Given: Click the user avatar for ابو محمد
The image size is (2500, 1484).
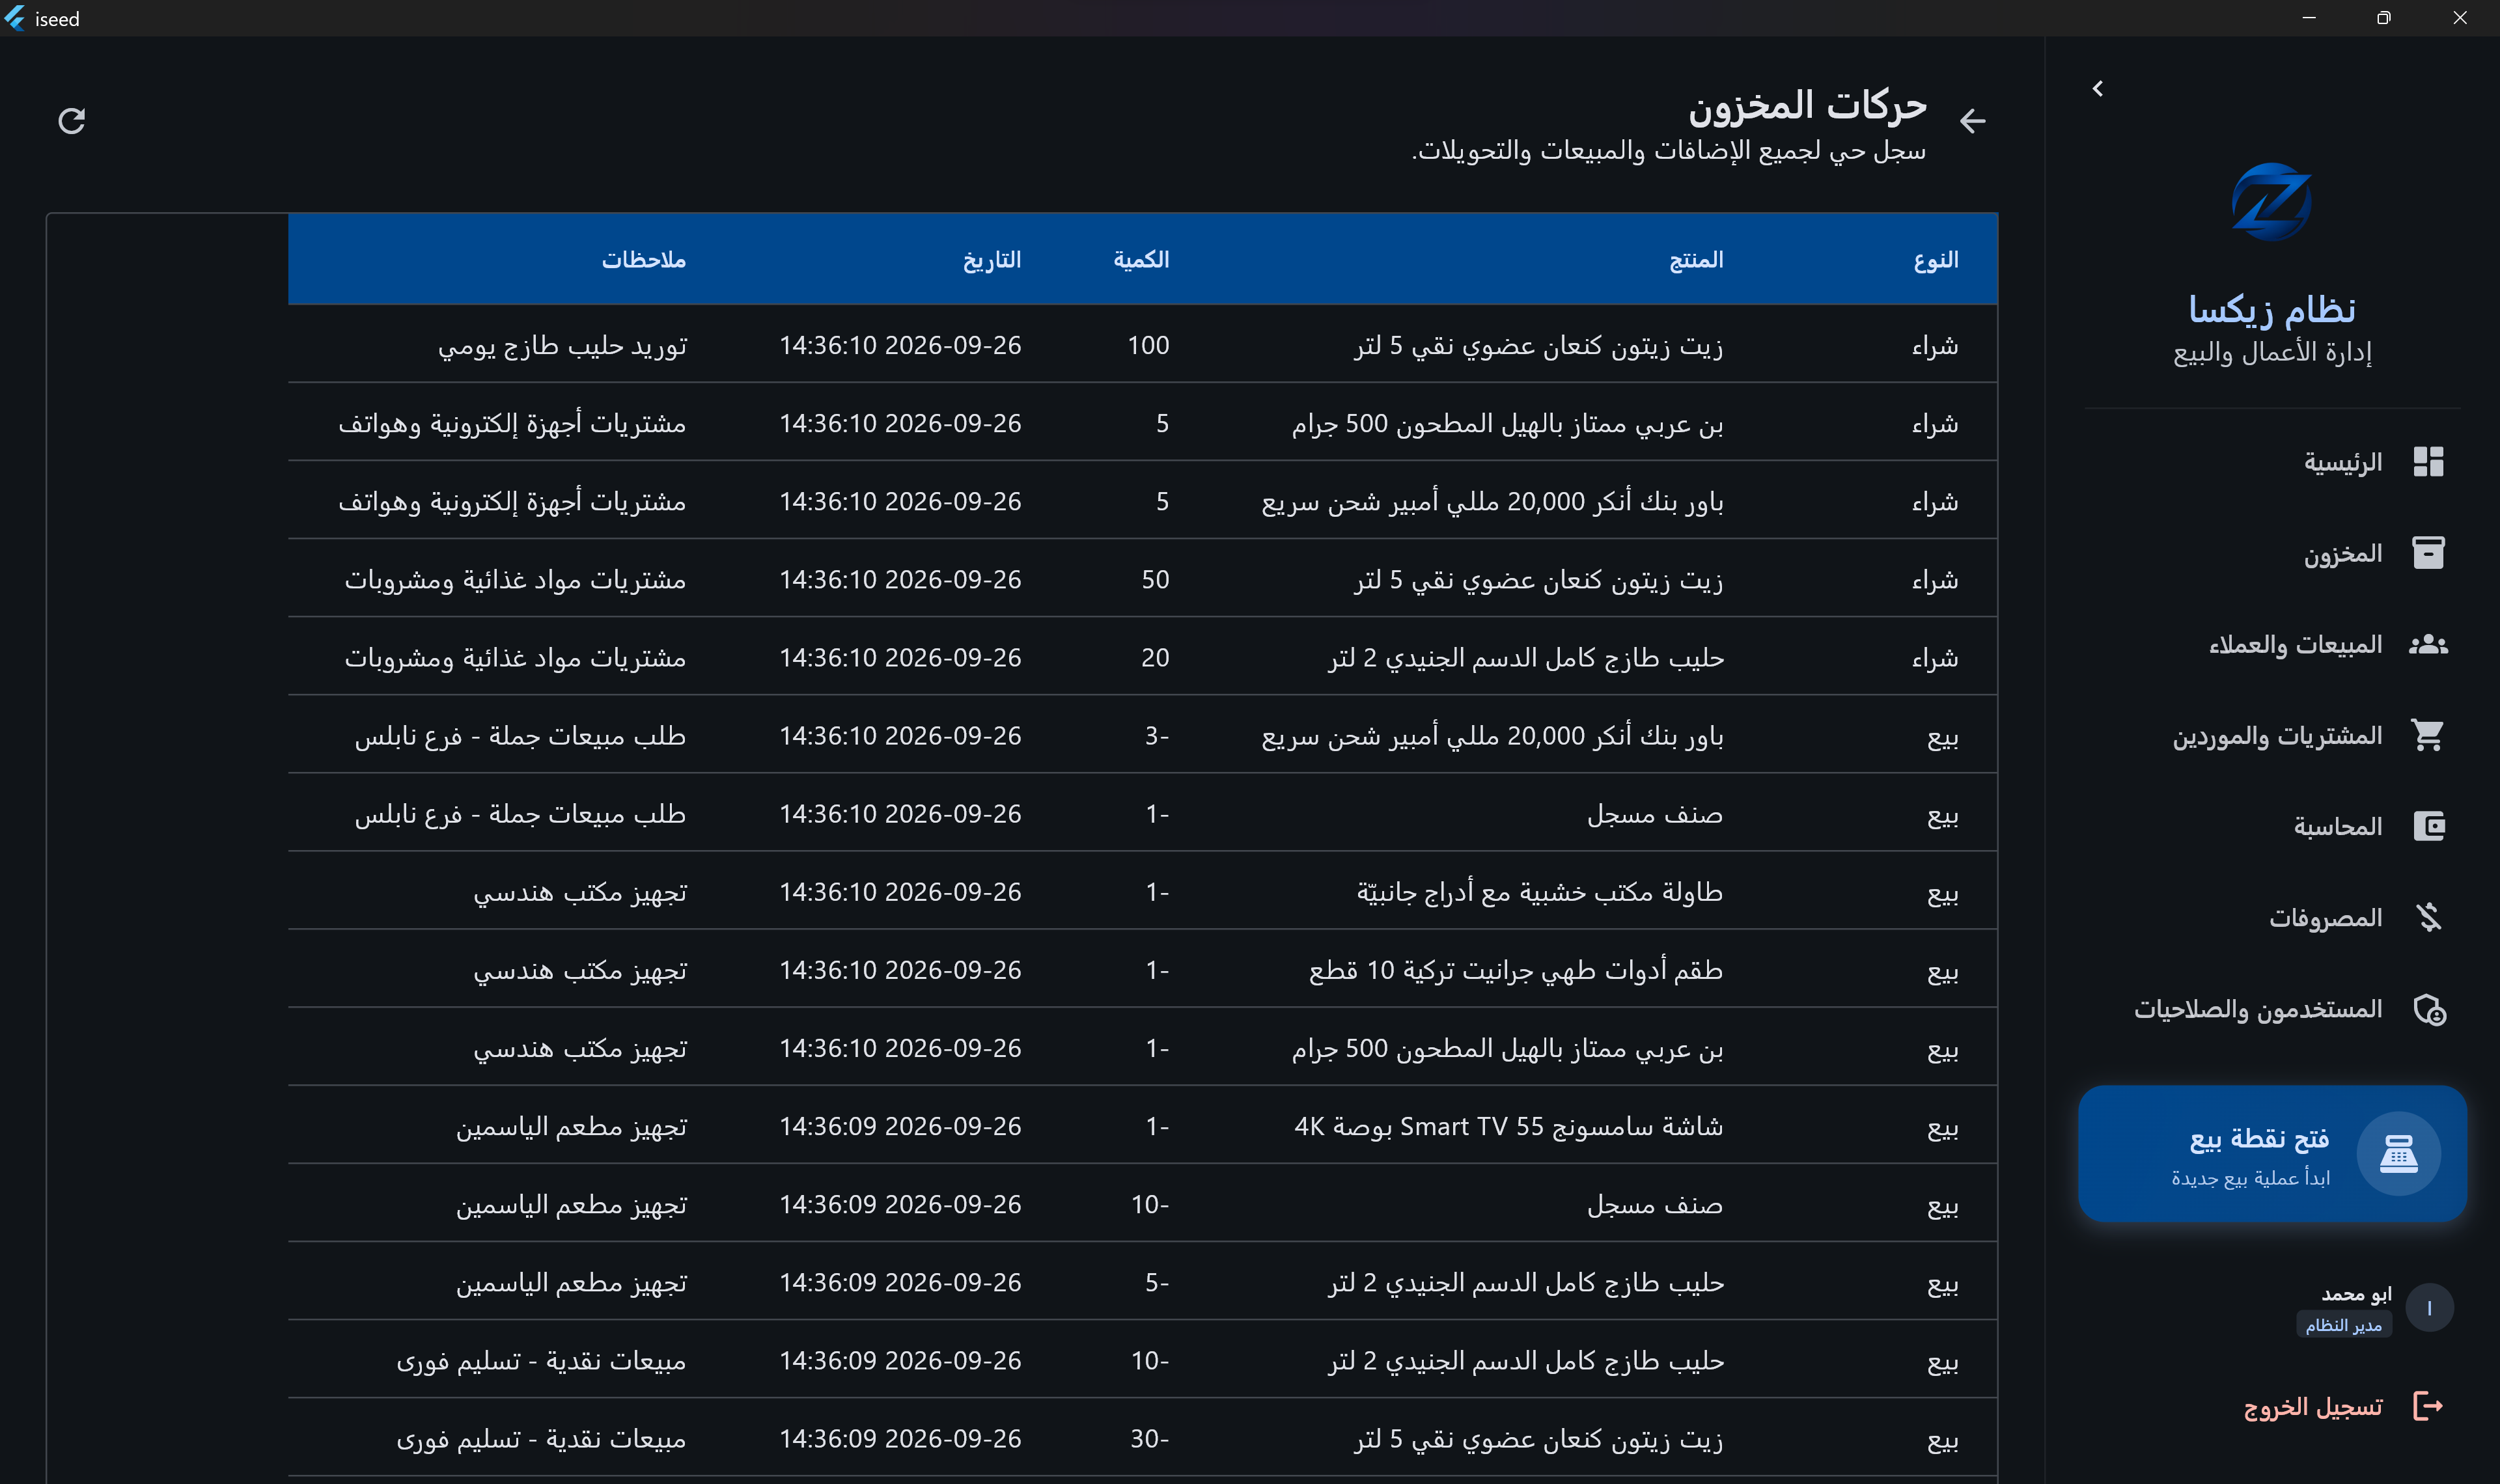Looking at the screenshot, I should (2429, 1308).
